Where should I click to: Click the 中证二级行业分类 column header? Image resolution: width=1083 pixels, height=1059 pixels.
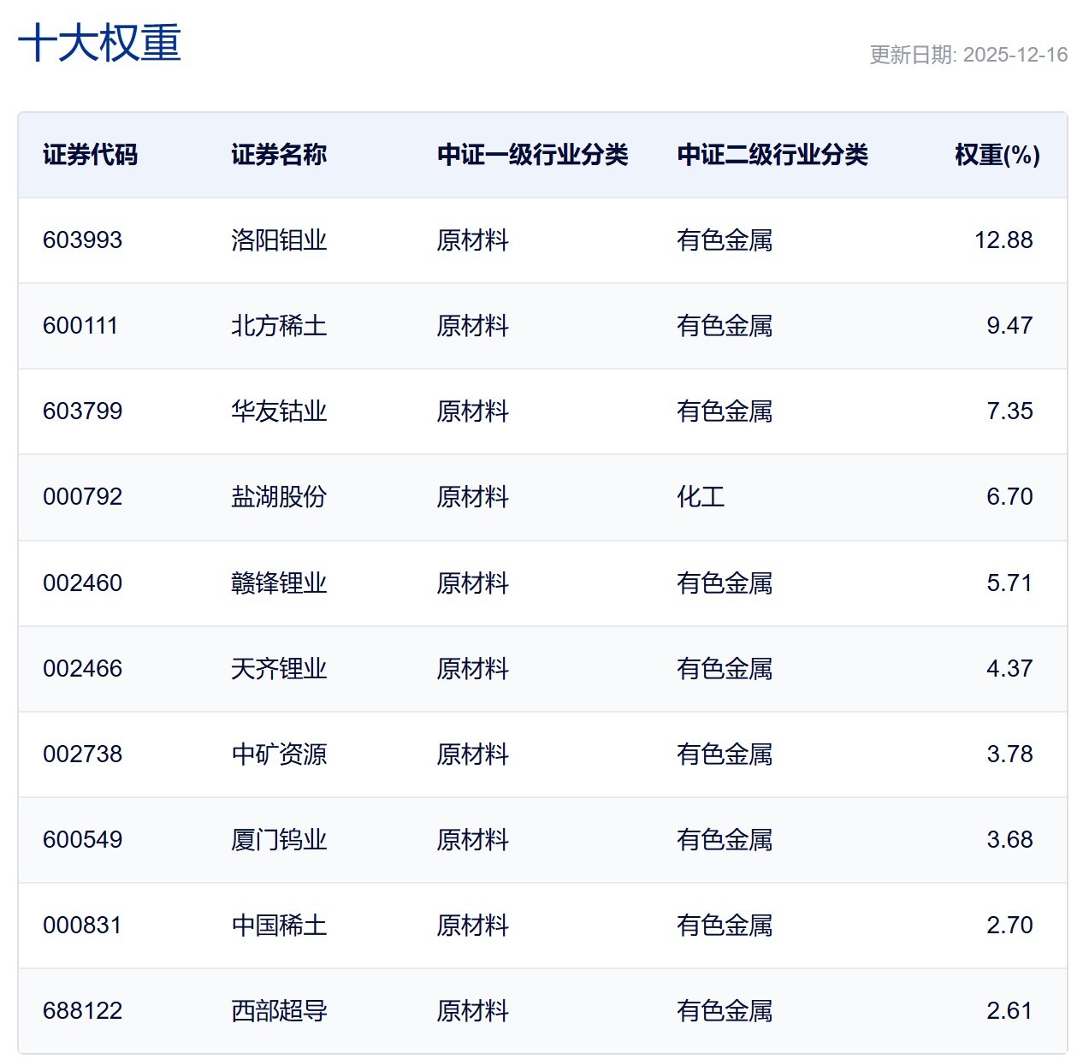[x=772, y=155]
